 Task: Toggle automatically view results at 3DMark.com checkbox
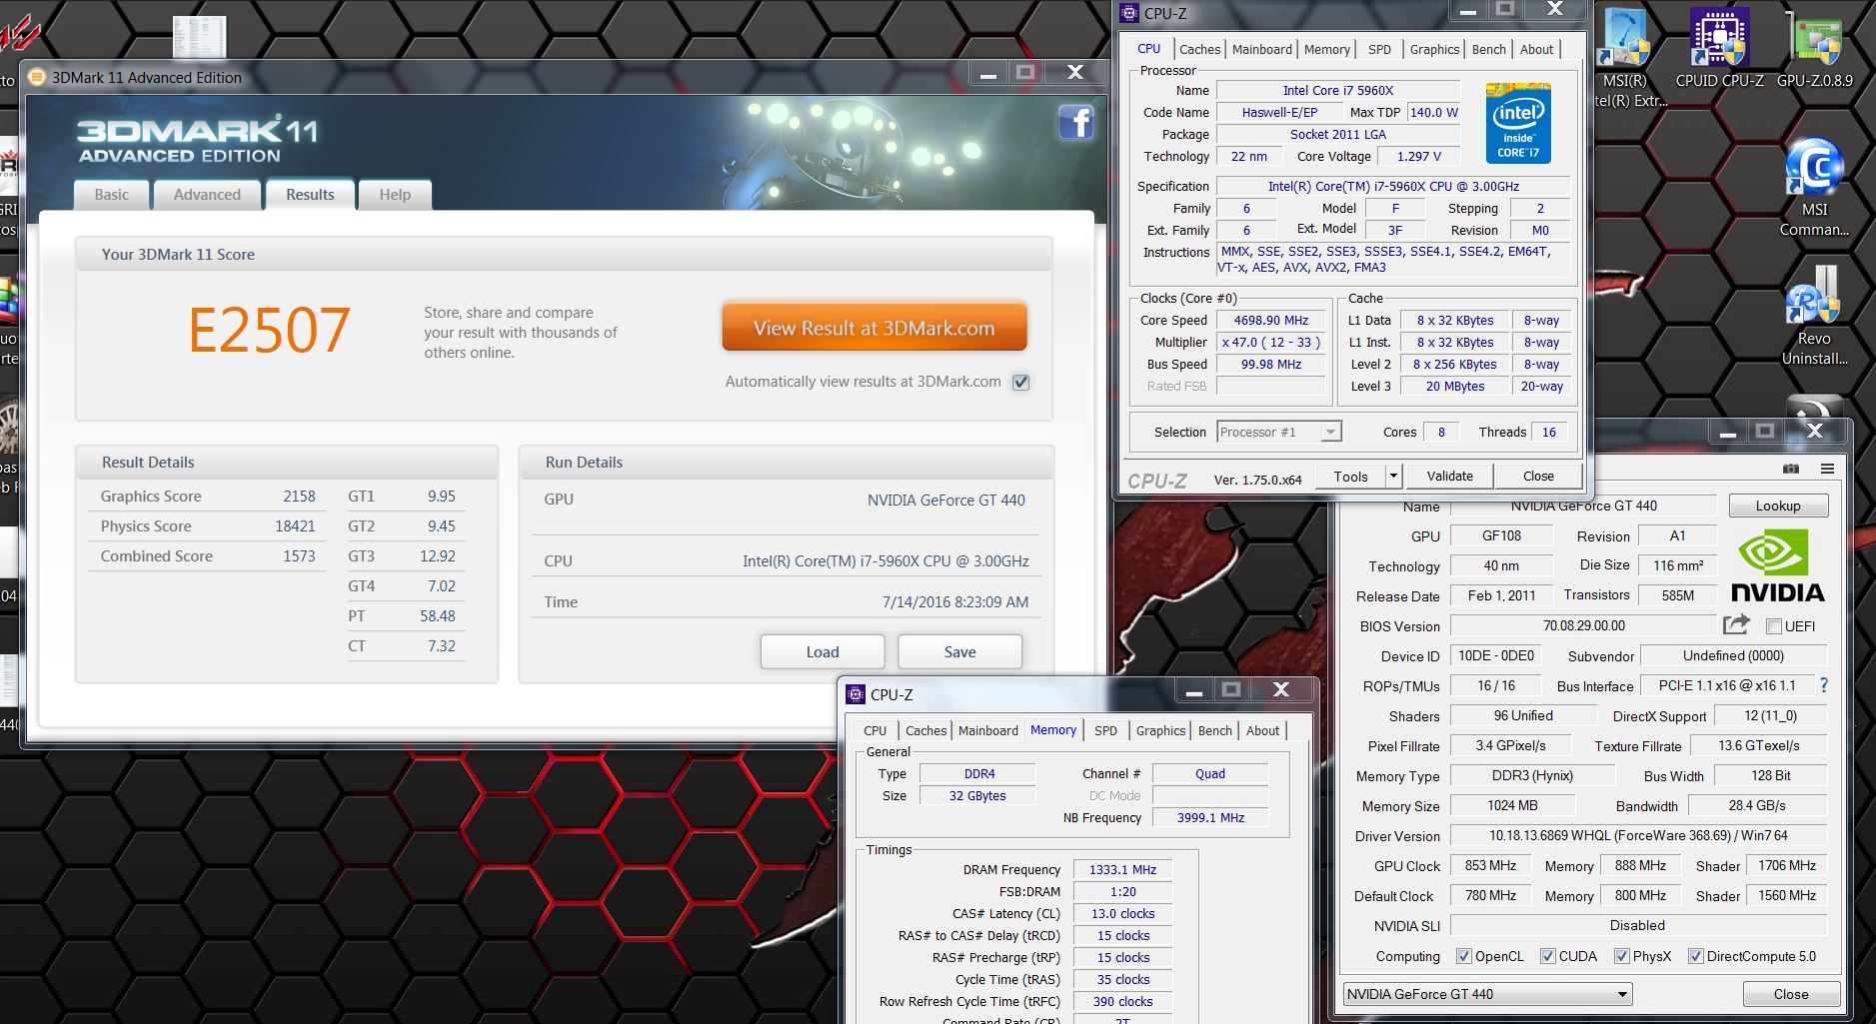click(1020, 382)
